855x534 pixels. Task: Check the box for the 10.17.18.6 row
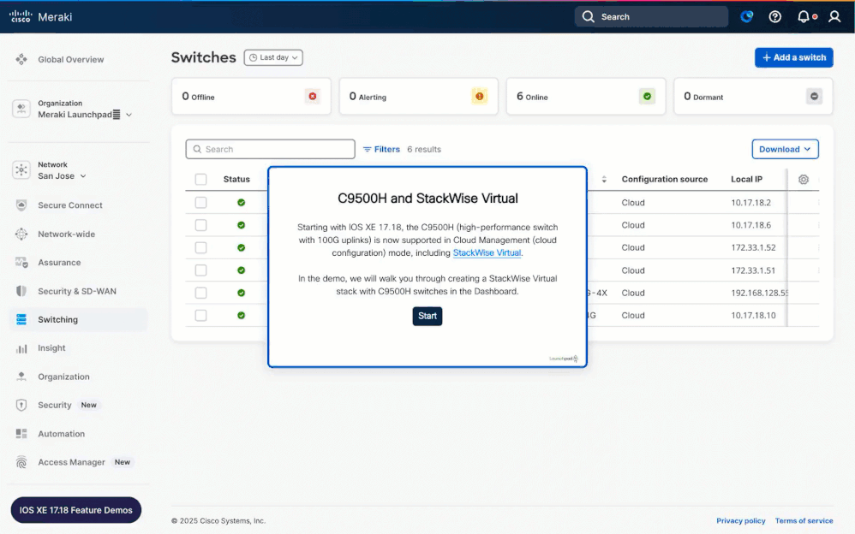(200, 225)
